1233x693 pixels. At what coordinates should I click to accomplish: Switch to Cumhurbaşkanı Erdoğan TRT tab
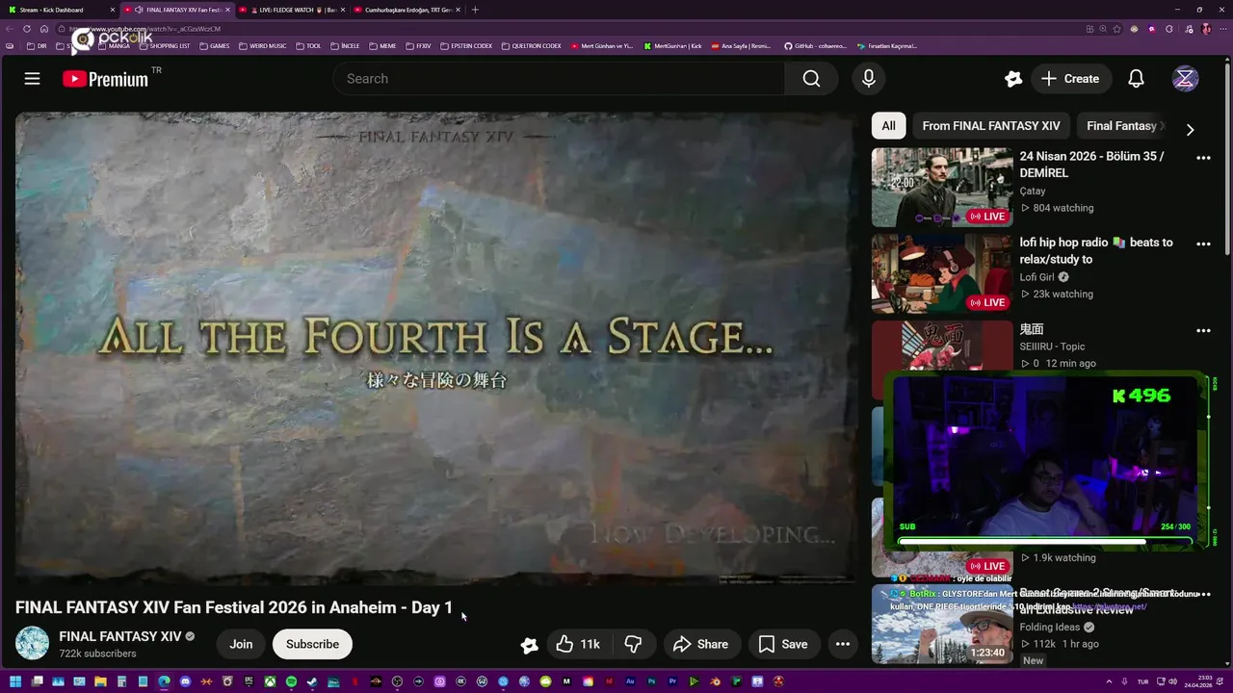(407, 10)
